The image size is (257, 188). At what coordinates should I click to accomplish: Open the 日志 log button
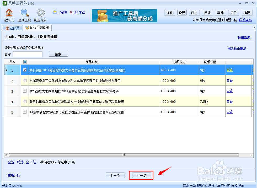click(194, 13)
